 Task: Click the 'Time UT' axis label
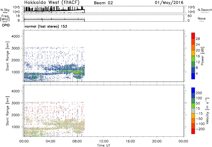104,145
